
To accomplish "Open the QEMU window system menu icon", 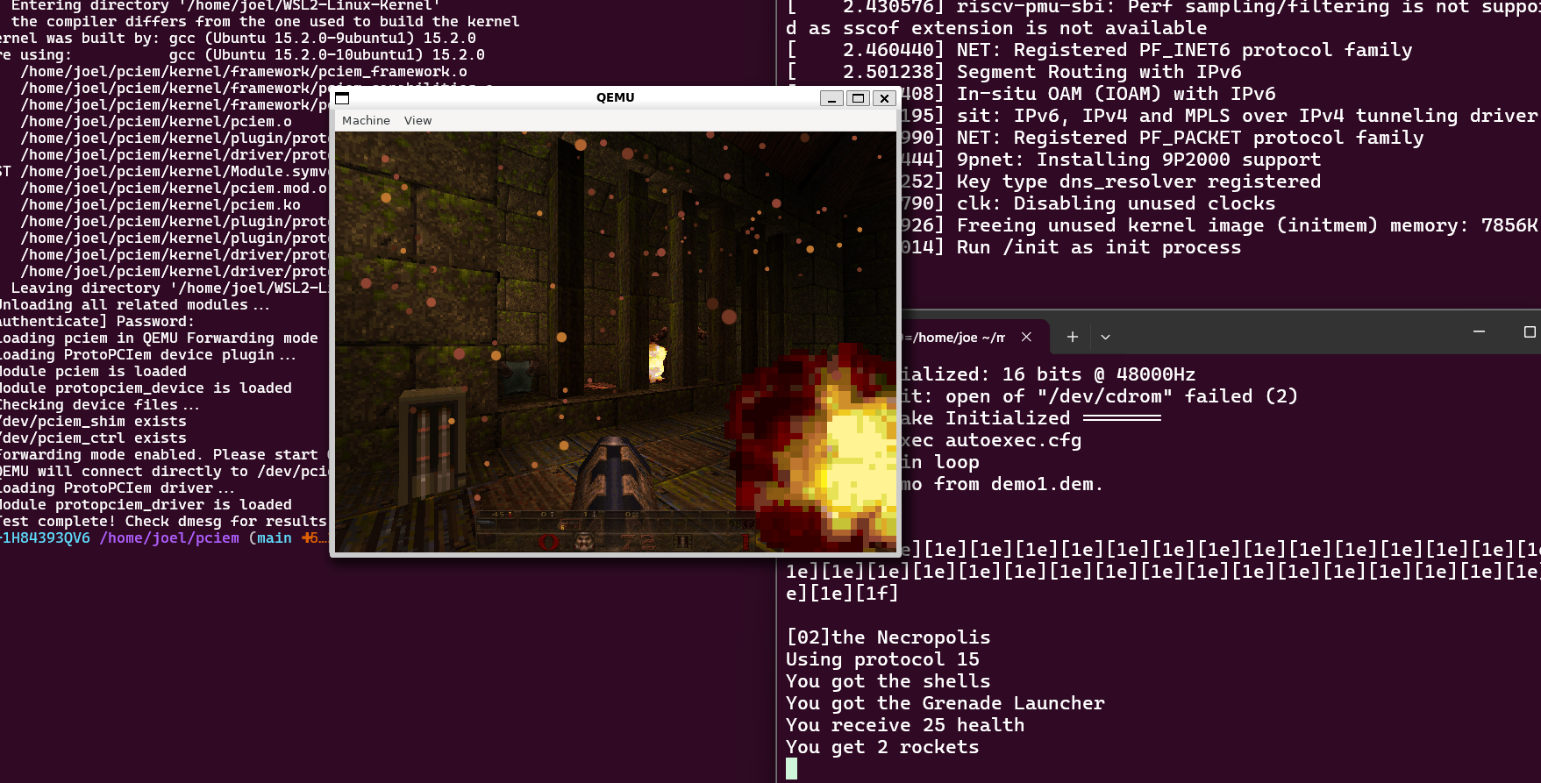I will [x=342, y=98].
